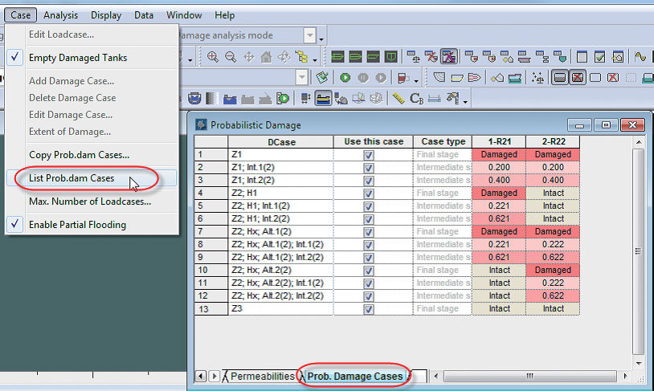Click the vertical scrollbar down arrow
The height and width of the screenshot is (391, 654).
coord(639,363)
